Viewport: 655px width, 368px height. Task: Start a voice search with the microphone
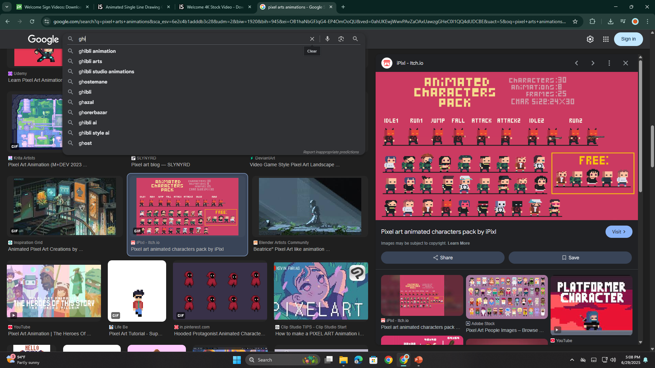(327, 39)
